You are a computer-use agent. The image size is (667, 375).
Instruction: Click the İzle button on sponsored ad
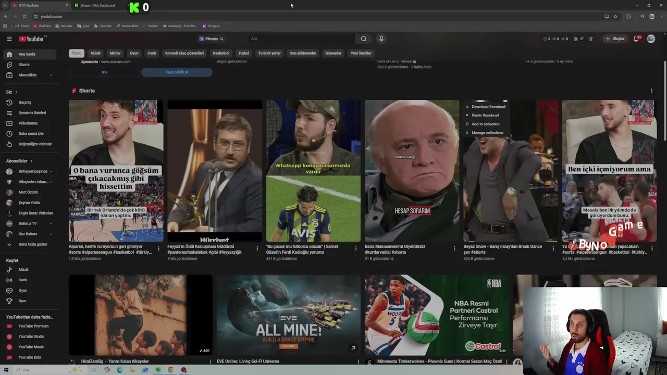pyautogui.click(x=104, y=72)
